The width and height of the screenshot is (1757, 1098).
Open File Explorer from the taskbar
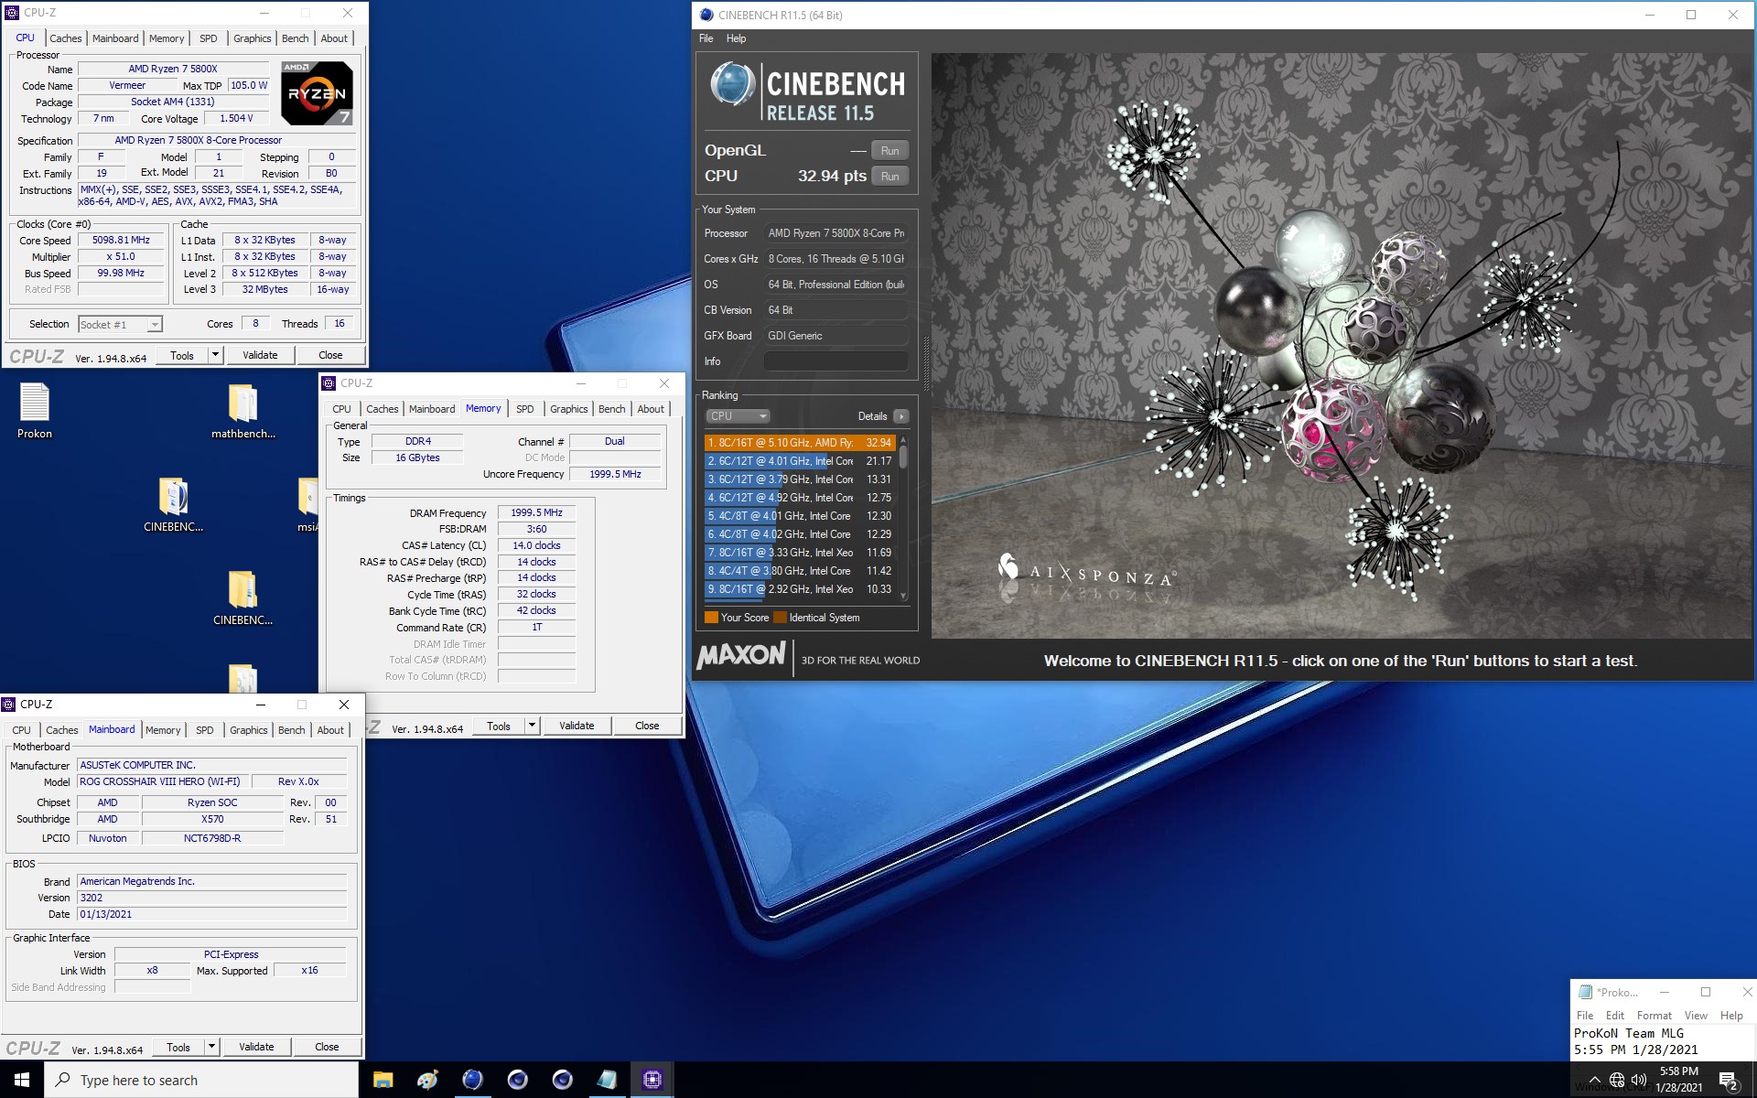click(x=383, y=1080)
